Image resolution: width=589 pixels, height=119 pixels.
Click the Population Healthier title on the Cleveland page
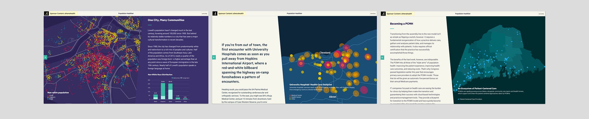click(x=294, y=14)
